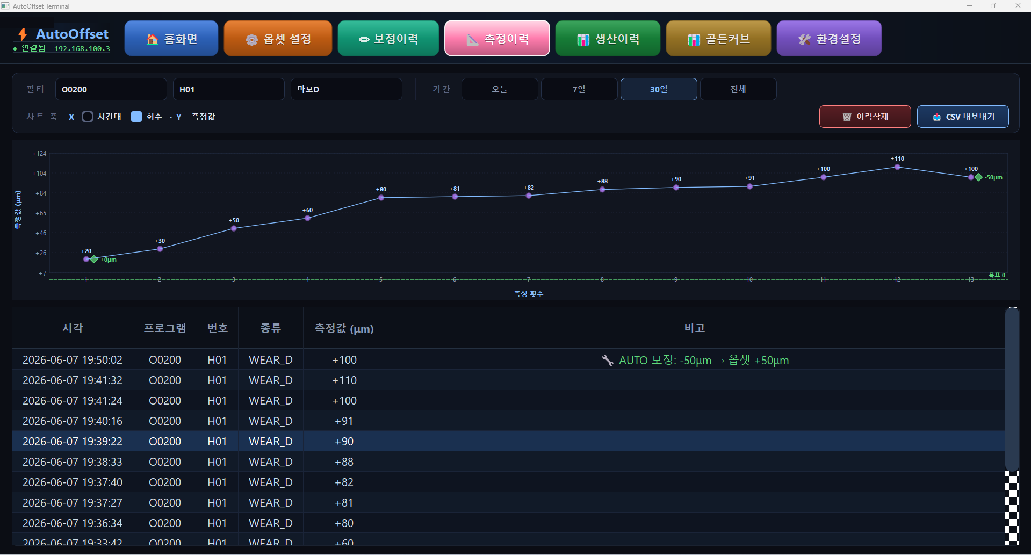The image size is (1031, 555).
Task: Click the green diamond marker labeled -50µm
Action: pyautogui.click(x=979, y=177)
